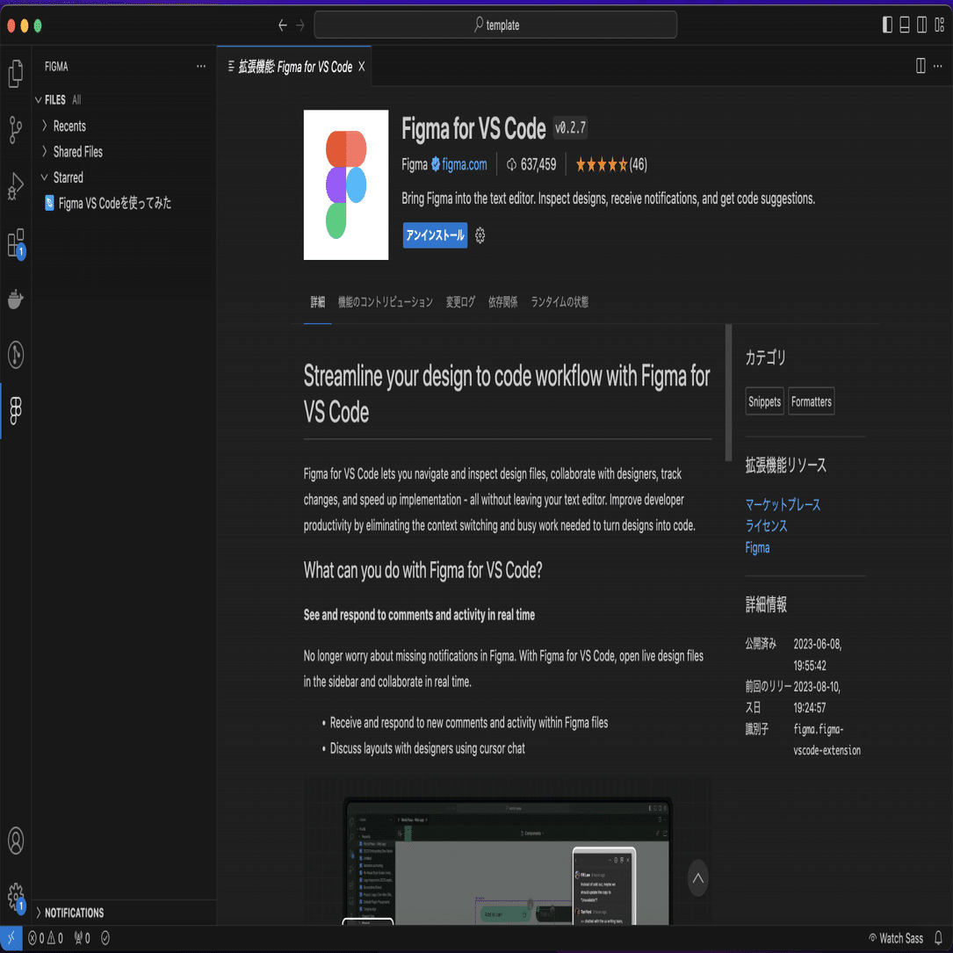Split the editor to the right
This screenshot has height=953, width=953.
pos(921,66)
